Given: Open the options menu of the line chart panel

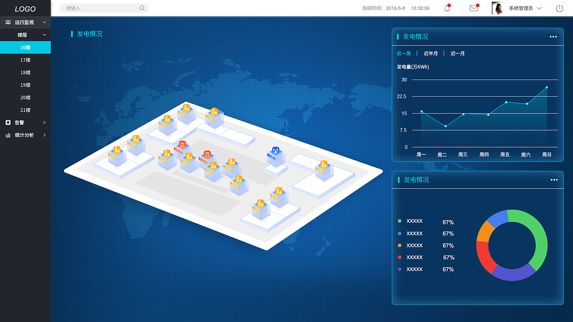Looking at the screenshot, I should coord(553,37).
